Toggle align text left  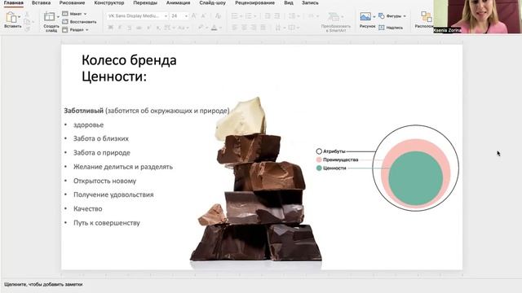tap(235, 28)
